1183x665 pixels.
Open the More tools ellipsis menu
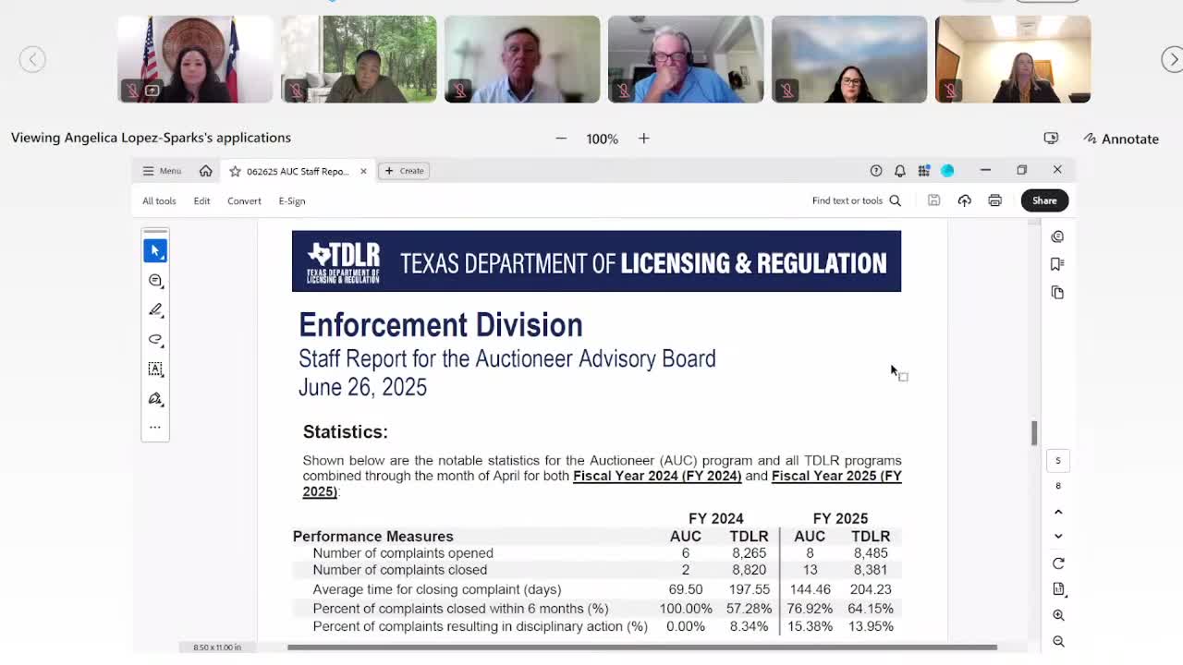pos(155,427)
